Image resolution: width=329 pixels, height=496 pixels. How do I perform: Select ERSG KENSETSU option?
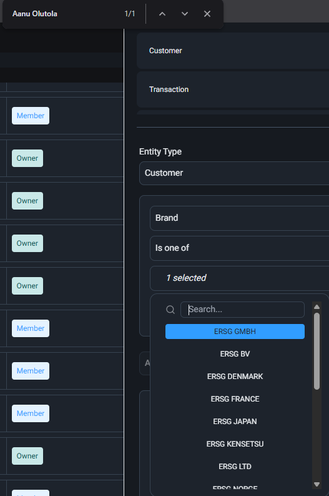[x=235, y=444]
